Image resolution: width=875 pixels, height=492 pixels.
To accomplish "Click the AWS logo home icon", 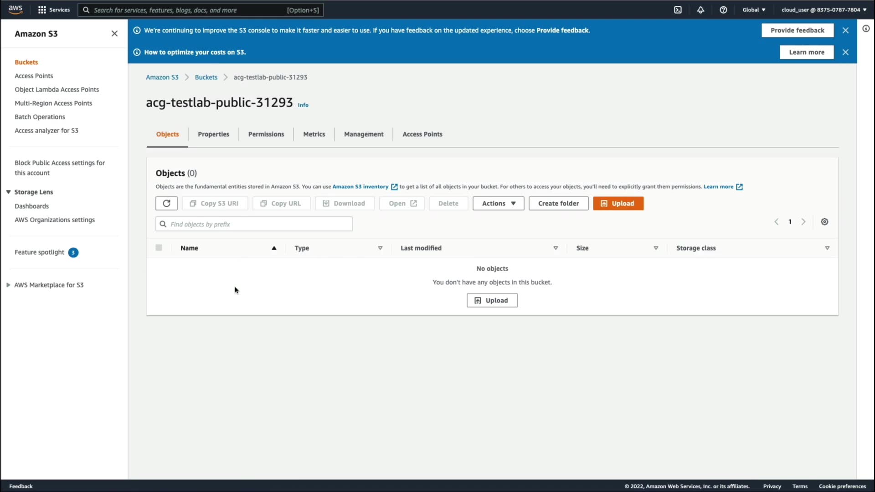I will click(x=15, y=9).
